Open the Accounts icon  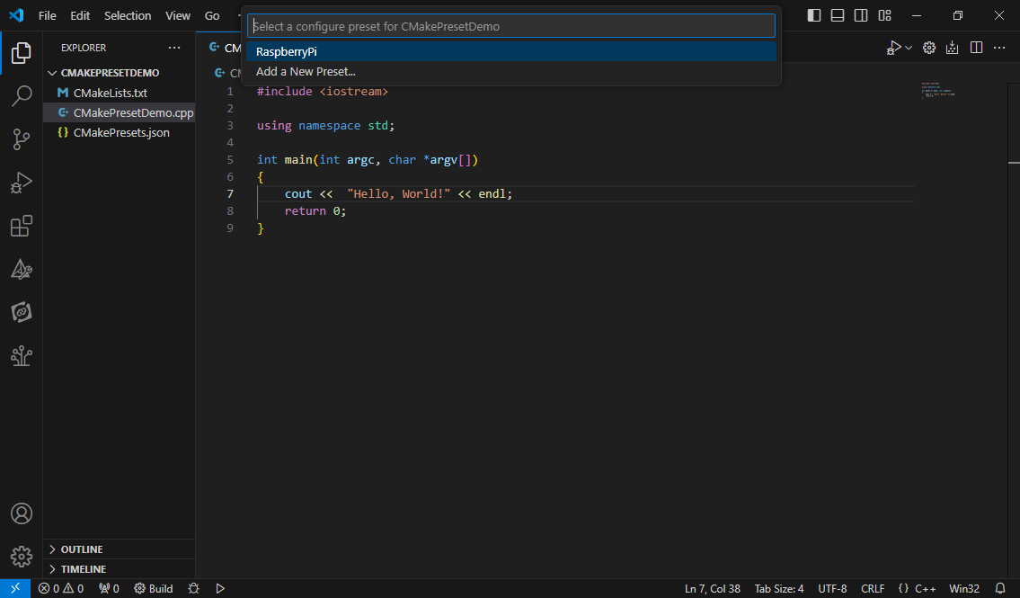21,514
